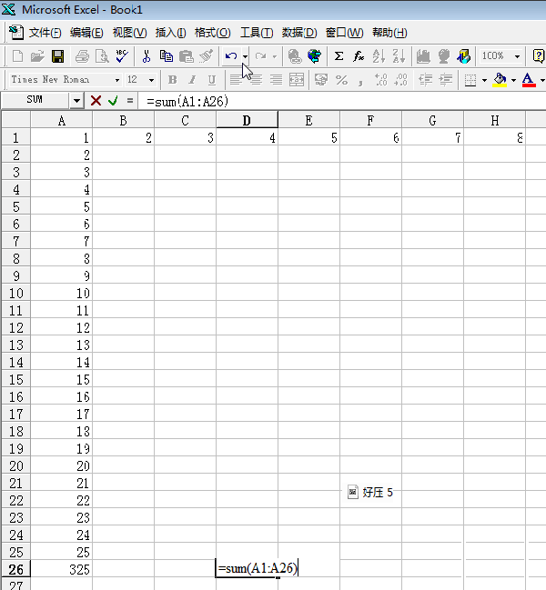This screenshot has width=546, height=590.
Task: Click the Office Assistant help icon
Action: [x=539, y=56]
